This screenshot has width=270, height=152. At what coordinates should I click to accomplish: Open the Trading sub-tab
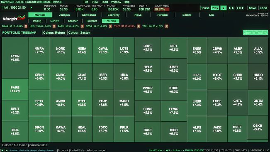click(37, 21)
